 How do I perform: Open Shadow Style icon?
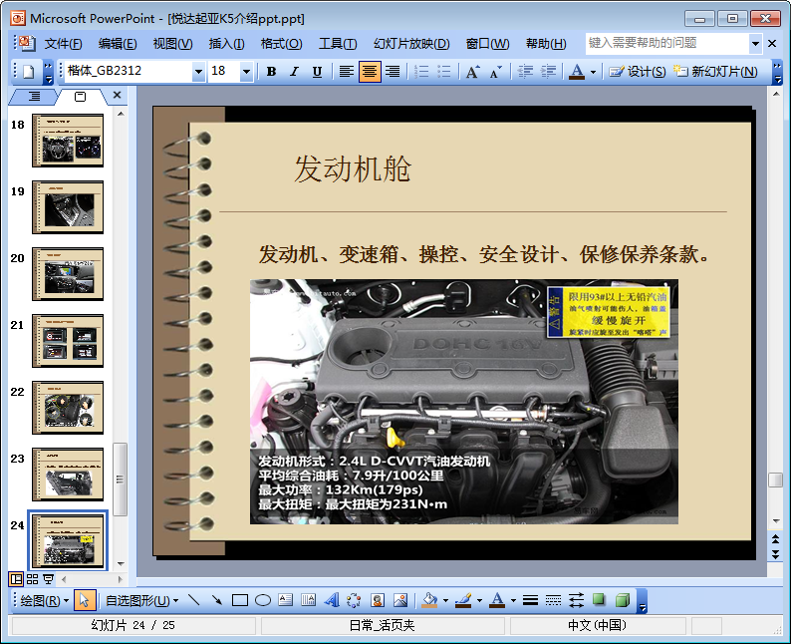click(599, 600)
